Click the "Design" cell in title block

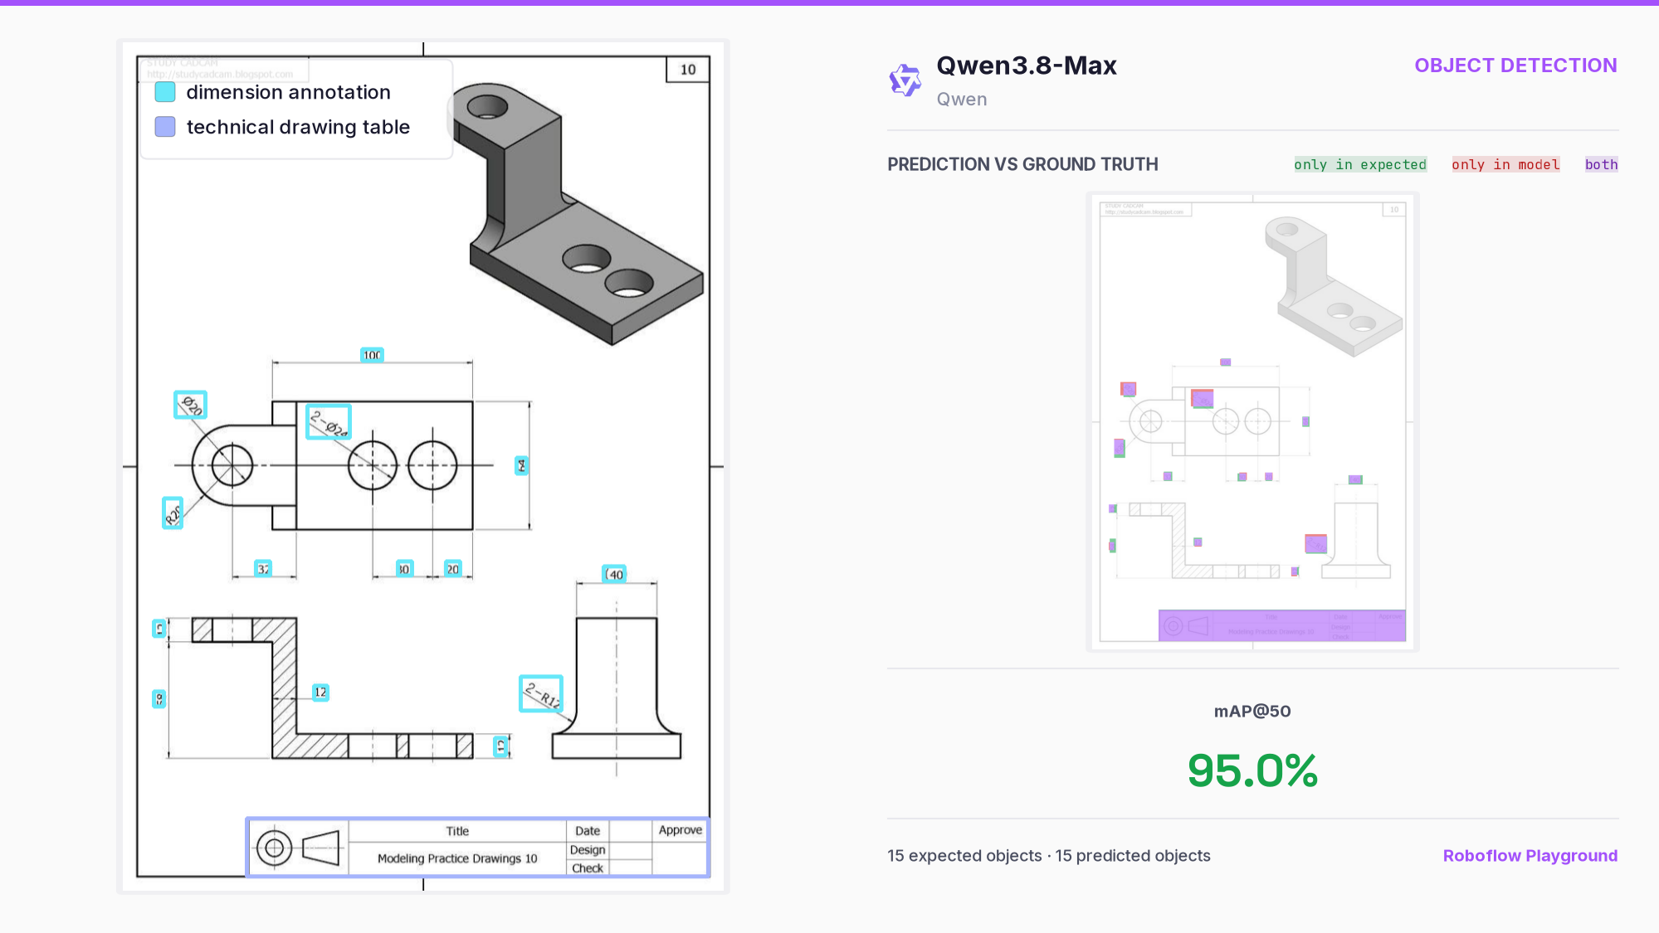(x=588, y=850)
